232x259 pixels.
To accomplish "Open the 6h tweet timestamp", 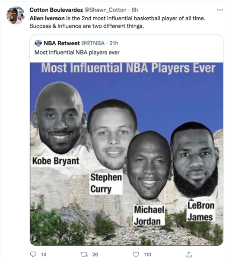I will coord(135,10).
